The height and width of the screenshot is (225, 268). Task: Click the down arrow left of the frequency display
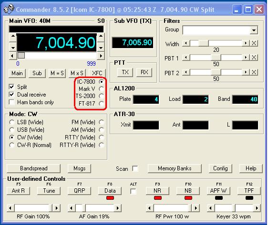13,47
